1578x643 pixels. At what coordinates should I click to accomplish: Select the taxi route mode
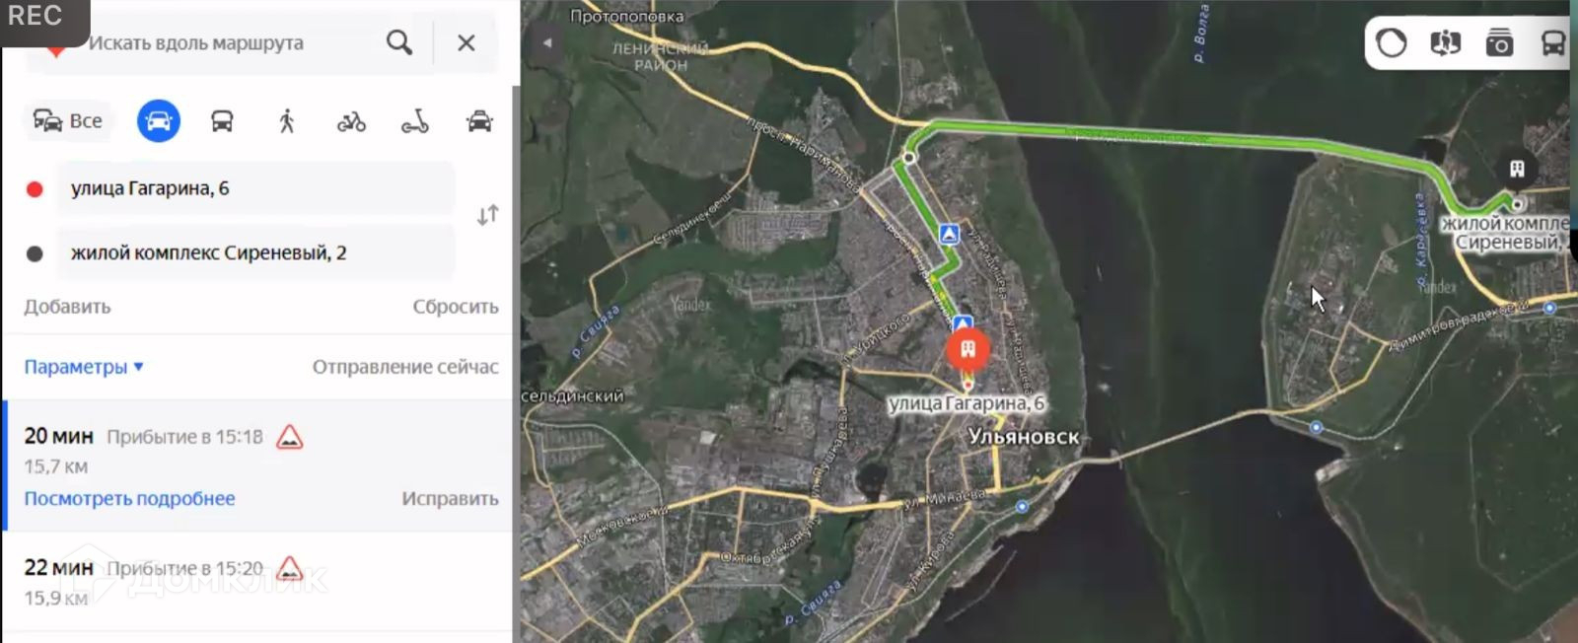point(479,121)
